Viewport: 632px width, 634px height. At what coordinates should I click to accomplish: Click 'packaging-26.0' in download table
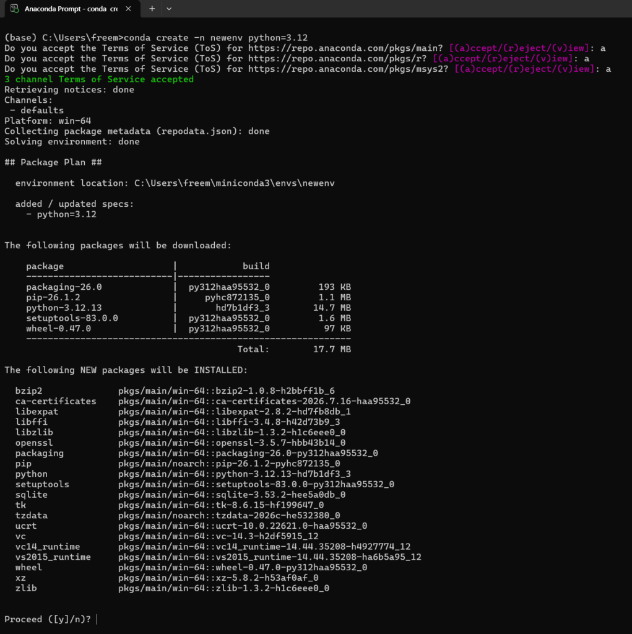click(x=64, y=287)
